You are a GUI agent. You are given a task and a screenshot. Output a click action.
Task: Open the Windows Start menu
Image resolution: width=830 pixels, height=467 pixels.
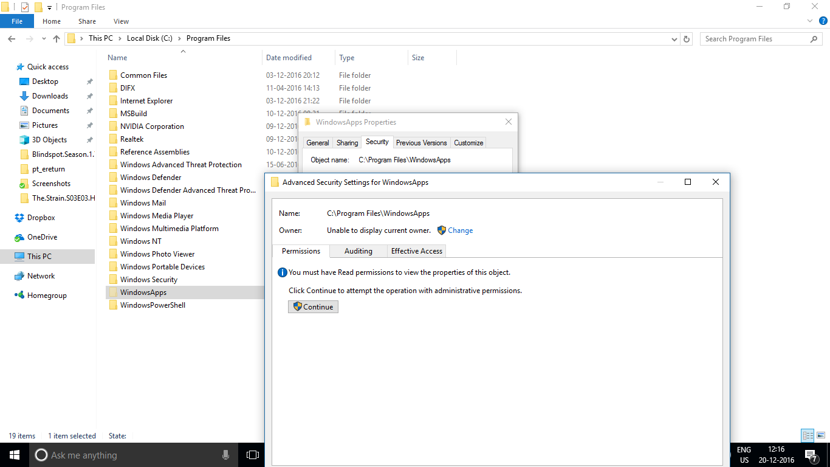15,455
